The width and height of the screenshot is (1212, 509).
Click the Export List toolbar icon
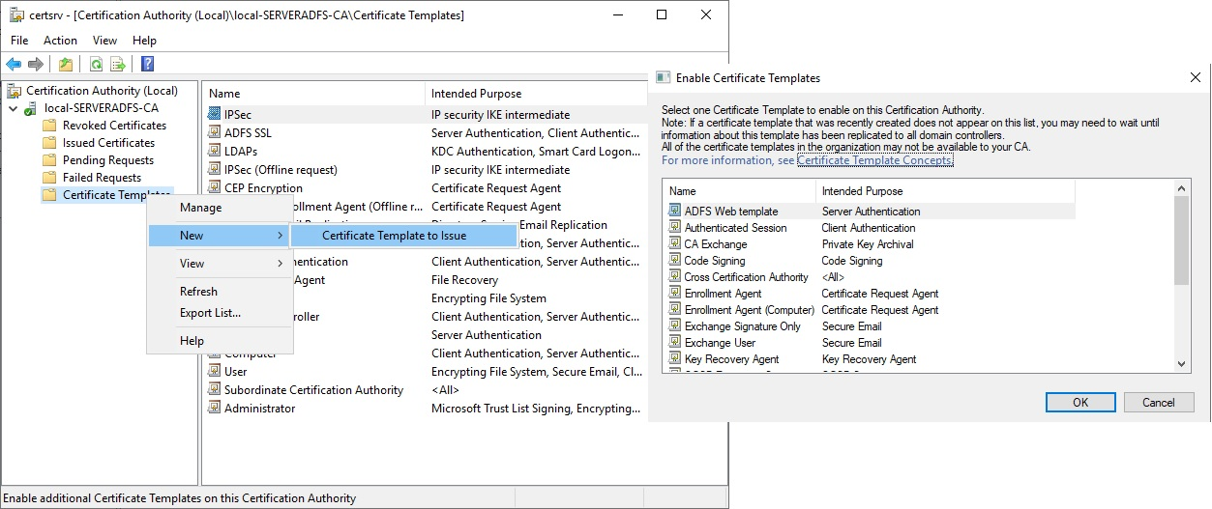click(118, 65)
